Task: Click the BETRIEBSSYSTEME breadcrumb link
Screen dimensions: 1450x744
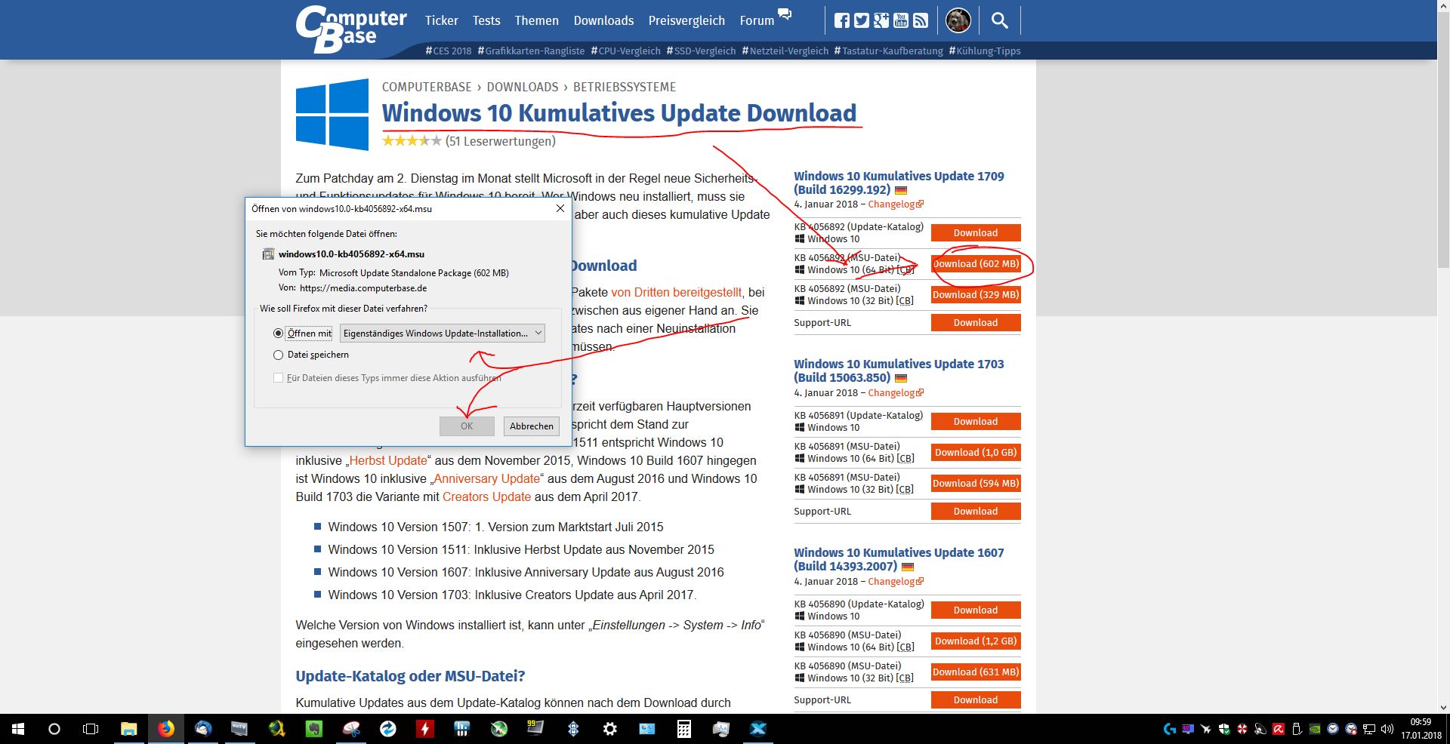Action: coord(625,87)
